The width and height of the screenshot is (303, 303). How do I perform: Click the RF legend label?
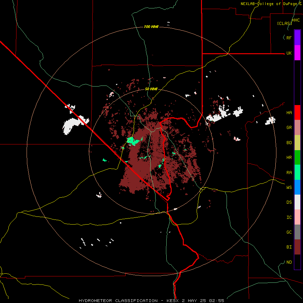pyautogui.click(x=289, y=38)
